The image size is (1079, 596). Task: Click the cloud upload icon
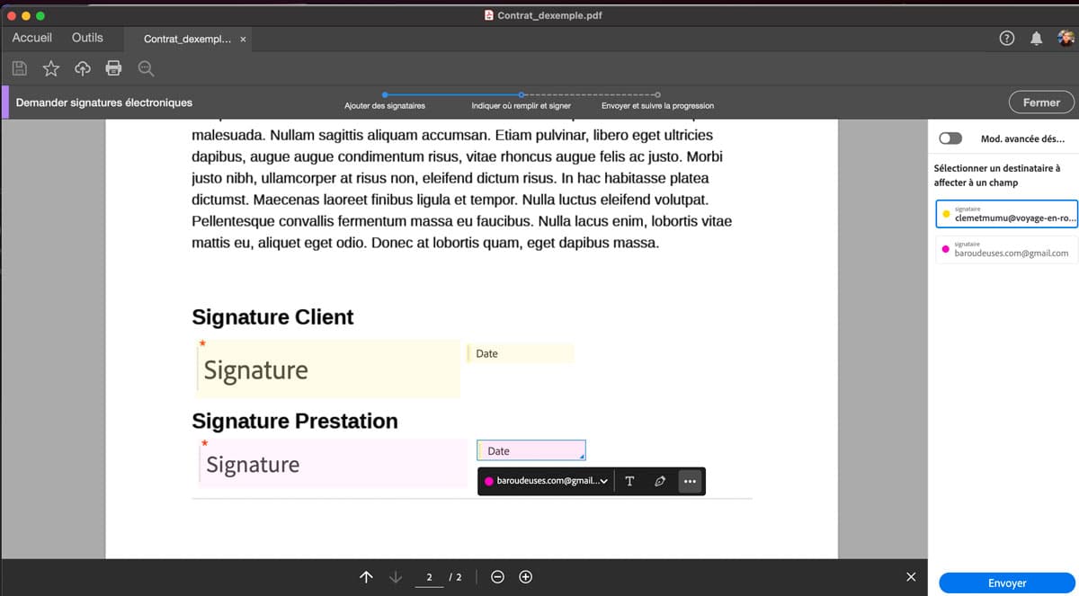click(83, 68)
